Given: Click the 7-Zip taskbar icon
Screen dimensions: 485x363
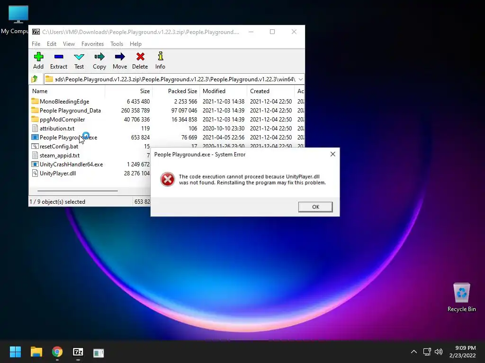Looking at the screenshot, I should point(78,352).
